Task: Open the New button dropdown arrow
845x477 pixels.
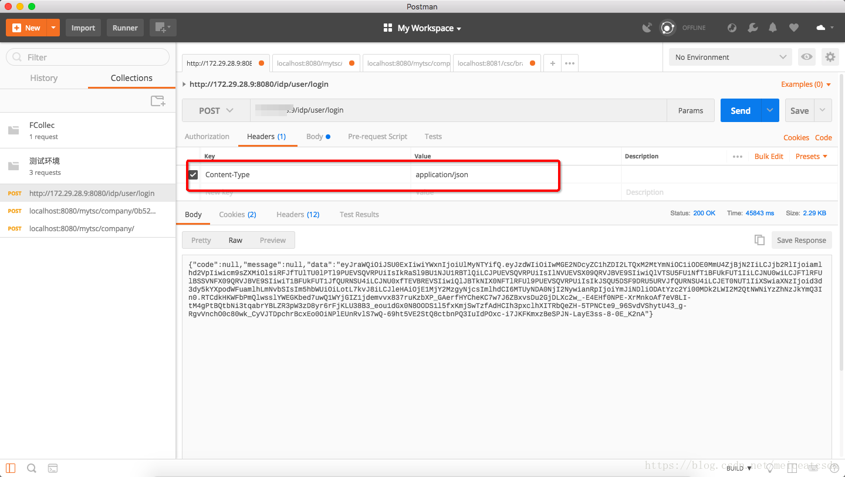Action: (x=53, y=28)
